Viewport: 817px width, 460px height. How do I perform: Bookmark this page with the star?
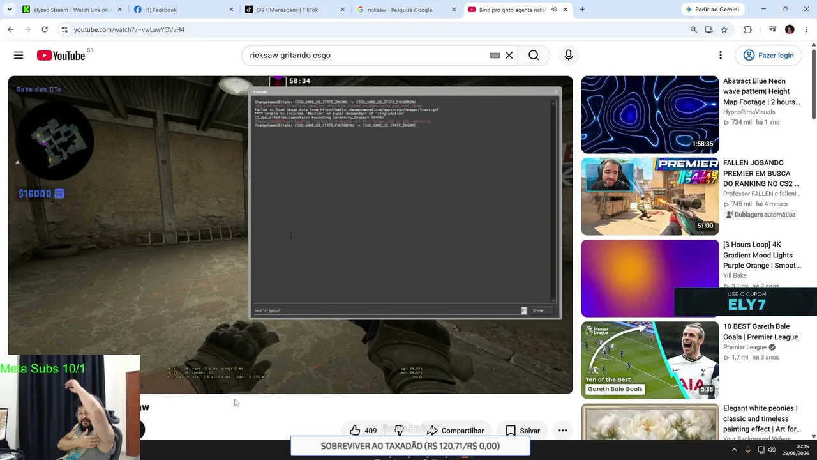click(724, 29)
